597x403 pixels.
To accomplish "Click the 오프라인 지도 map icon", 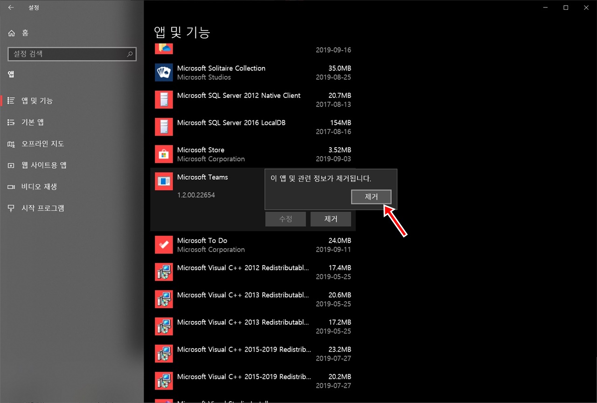I will (11, 144).
